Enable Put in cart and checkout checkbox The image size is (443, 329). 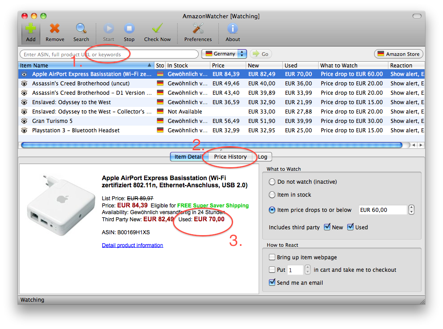click(x=272, y=270)
